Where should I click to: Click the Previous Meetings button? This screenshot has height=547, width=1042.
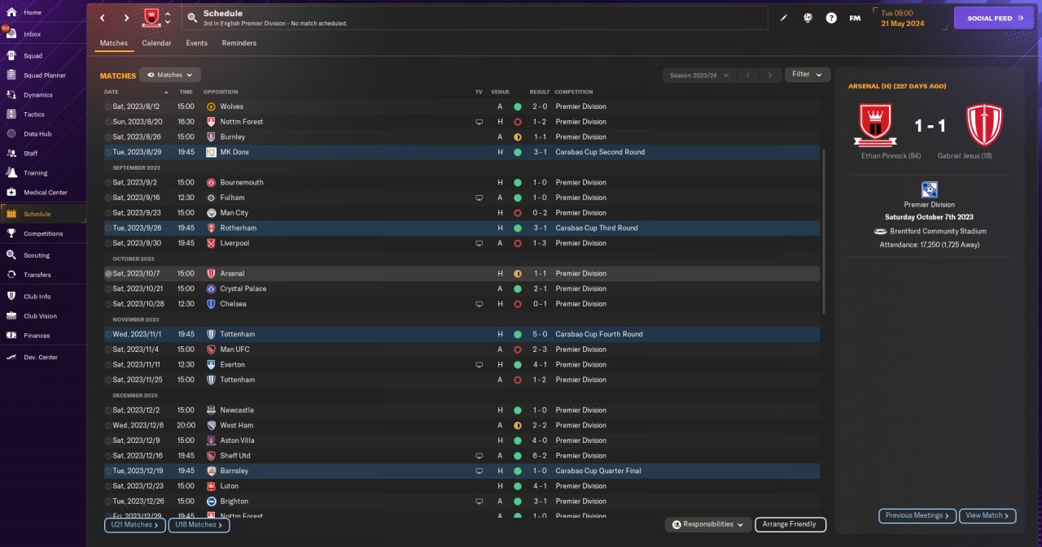(917, 515)
